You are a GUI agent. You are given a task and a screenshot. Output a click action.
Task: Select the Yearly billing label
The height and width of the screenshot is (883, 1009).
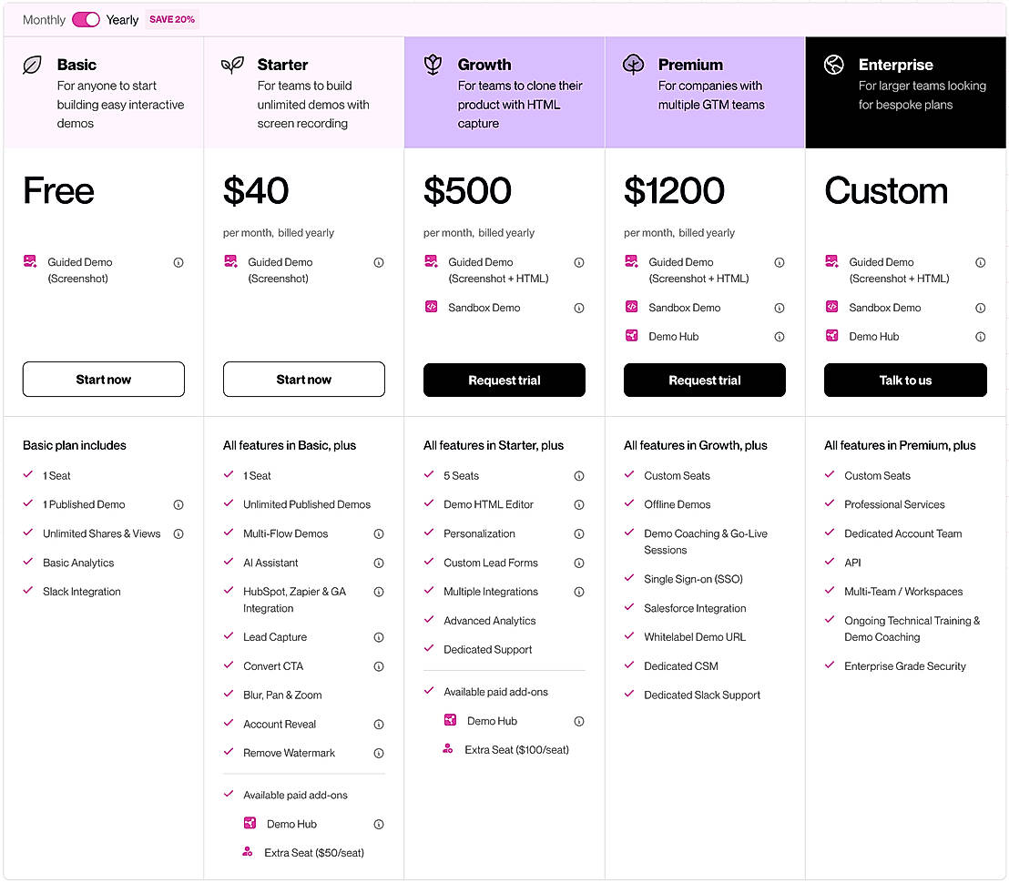tap(122, 20)
